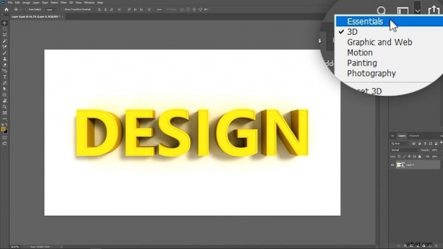This screenshot has height=249, width=443.
Task: Open the workspace switcher chevron
Action: [x=418, y=11]
